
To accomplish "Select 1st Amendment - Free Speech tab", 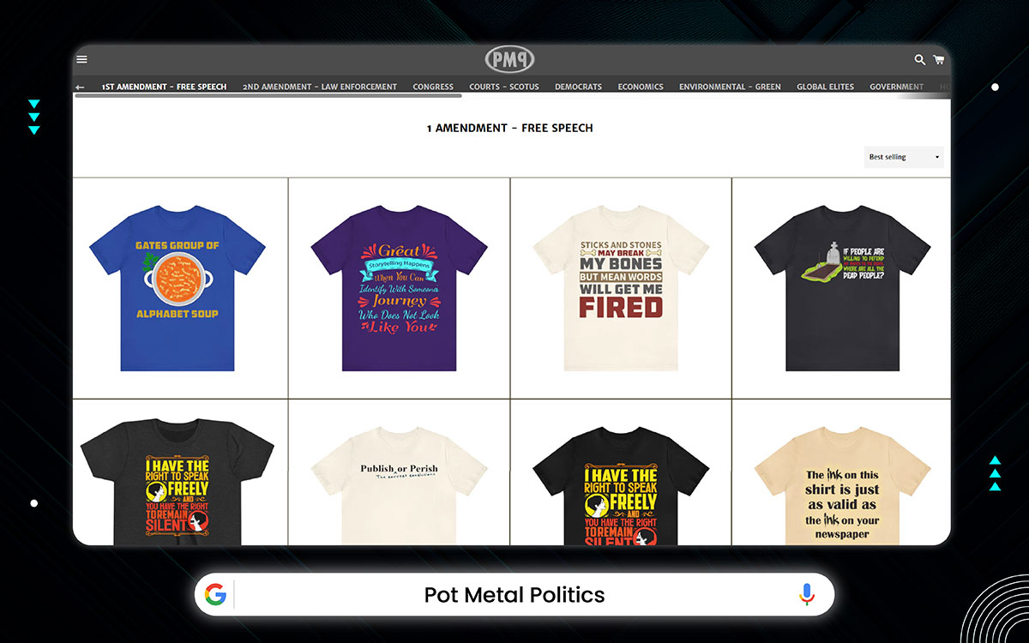I will coord(165,87).
